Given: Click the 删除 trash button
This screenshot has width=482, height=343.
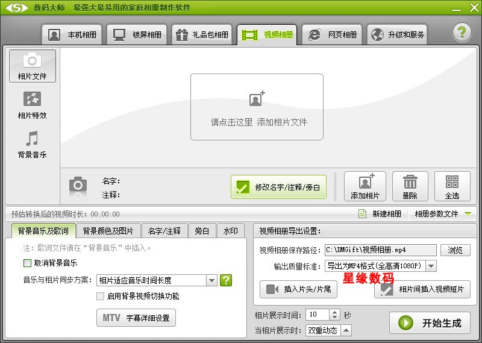Looking at the screenshot, I should pyautogui.click(x=410, y=186).
